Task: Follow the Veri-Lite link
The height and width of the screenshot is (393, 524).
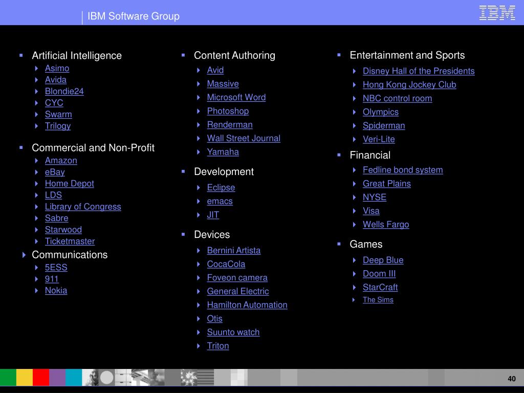Action: click(379, 139)
